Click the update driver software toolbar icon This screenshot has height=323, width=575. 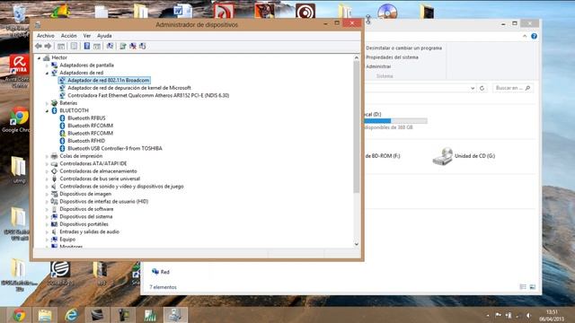pyautogui.click(x=123, y=46)
